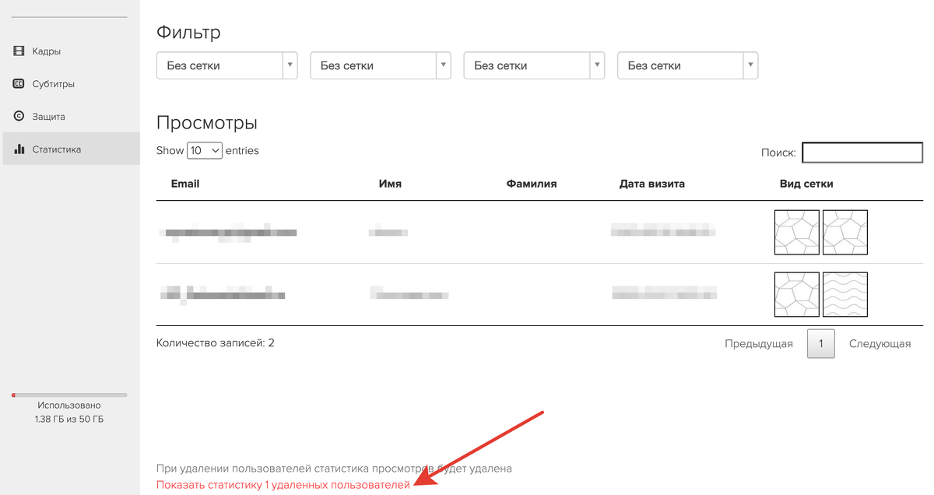Select the Статистика menu item
The height and width of the screenshot is (495, 934).
click(x=70, y=149)
